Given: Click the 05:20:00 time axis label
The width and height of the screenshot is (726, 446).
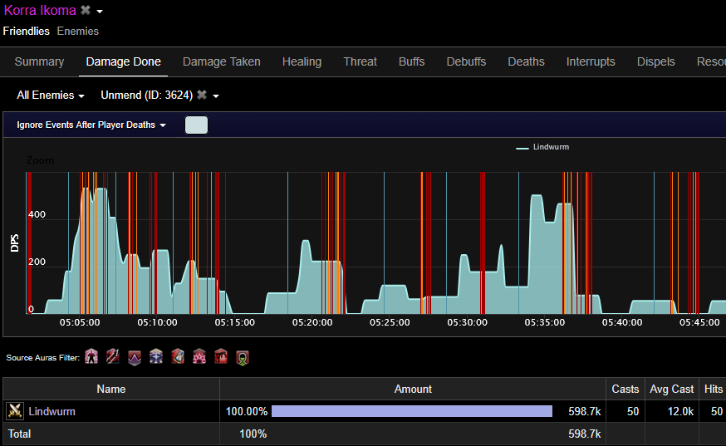Looking at the screenshot, I should coord(312,322).
